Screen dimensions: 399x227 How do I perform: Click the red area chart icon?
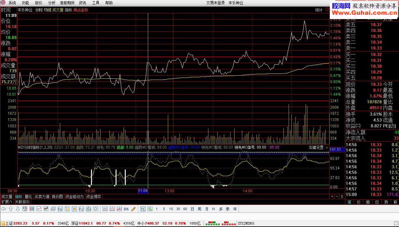(x=112, y=209)
